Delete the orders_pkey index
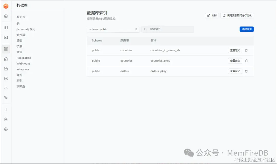This screenshot has height=164, width=277. [x=246, y=71]
